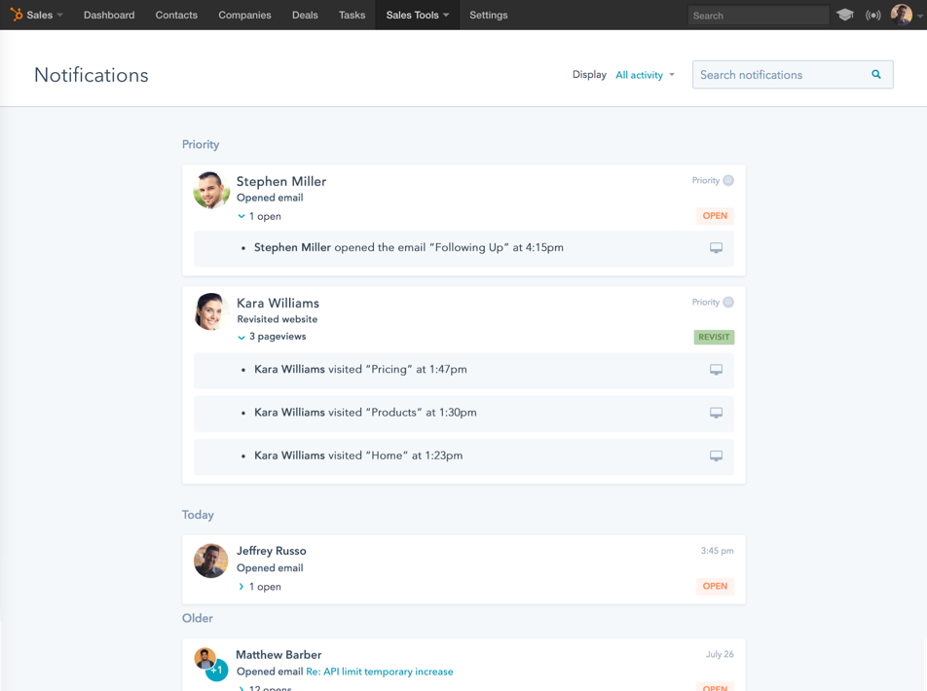Collapse Kara Williams' 3 pageviews list
927x691 pixels.
[242, 337]
